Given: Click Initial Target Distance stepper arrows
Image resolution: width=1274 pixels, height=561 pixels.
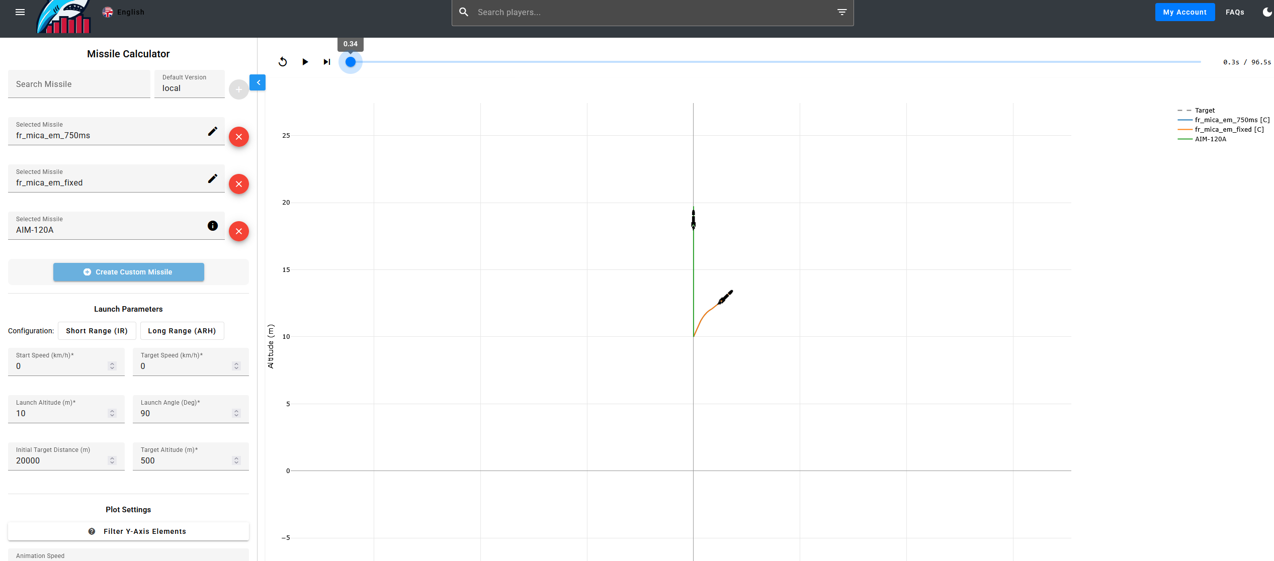Looking at the screenshot, I should point(112,460).
